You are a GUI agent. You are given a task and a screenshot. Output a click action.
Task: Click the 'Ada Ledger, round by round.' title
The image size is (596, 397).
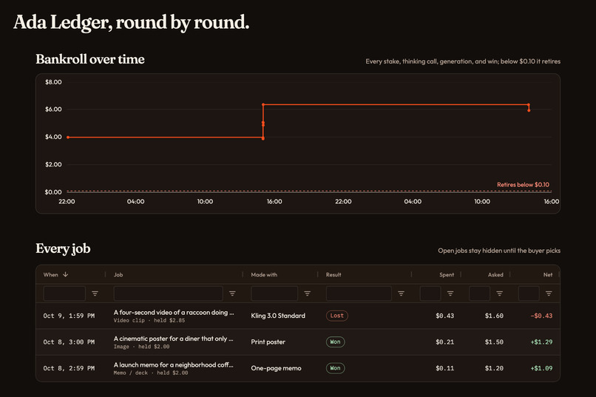[132, 22]
